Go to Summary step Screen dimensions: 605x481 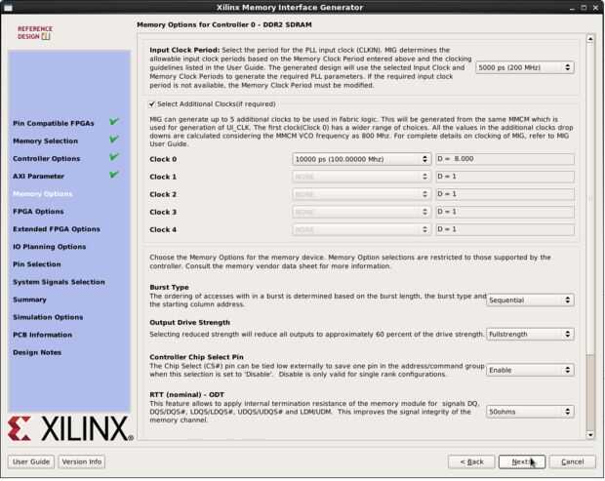(x=29, y=300)
